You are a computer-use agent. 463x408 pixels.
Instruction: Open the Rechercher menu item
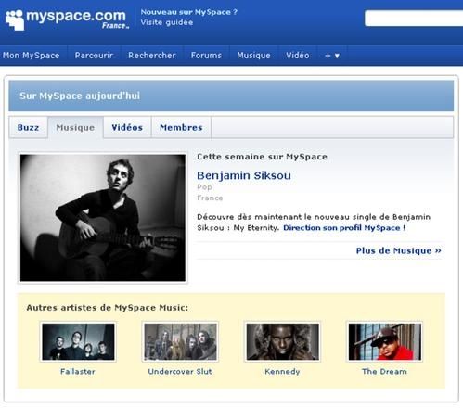[152, 56]
